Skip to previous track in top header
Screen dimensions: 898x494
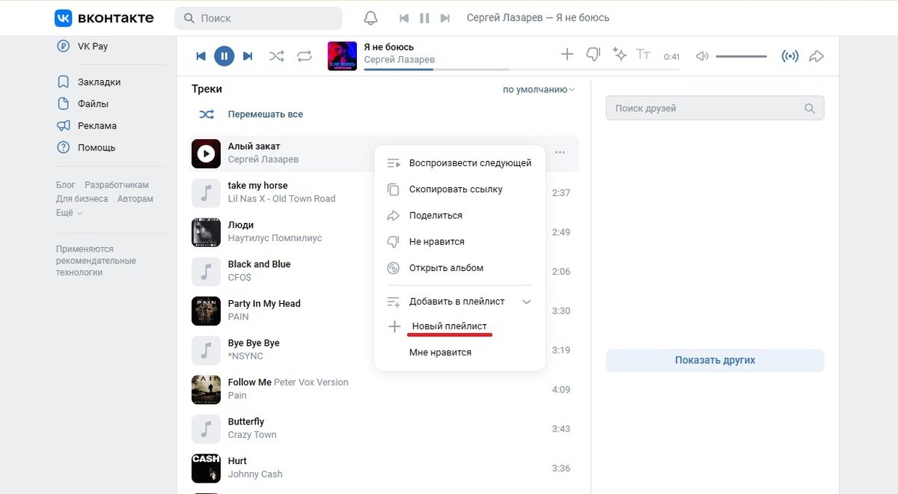pyautogui.click(x=404, y=18)
